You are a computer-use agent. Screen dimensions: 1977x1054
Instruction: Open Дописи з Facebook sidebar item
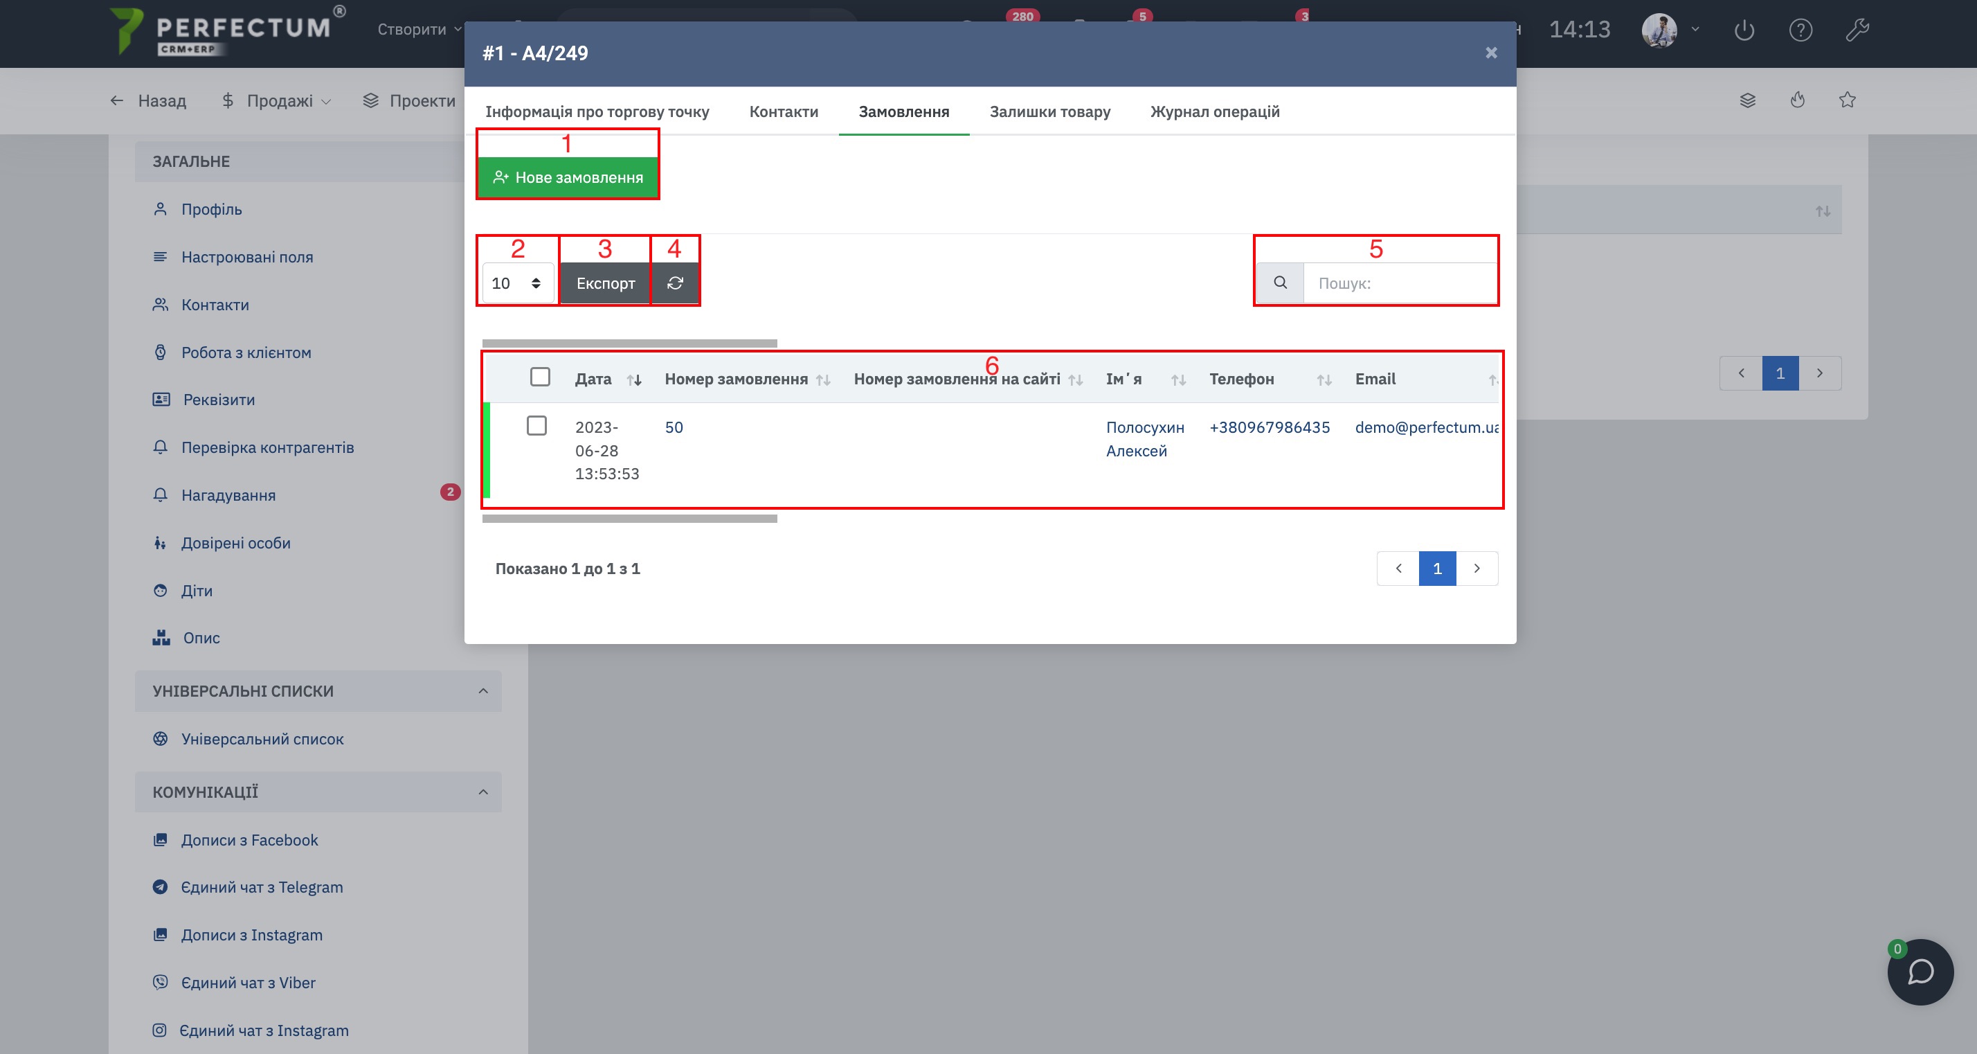tap(249, 840)
